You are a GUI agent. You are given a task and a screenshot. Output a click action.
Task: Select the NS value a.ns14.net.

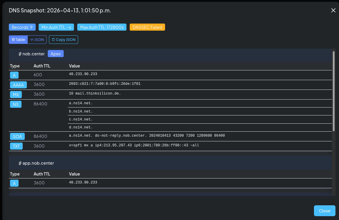point(81,103)
